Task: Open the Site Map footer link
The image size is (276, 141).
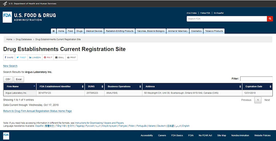Action: coord(222,136)
